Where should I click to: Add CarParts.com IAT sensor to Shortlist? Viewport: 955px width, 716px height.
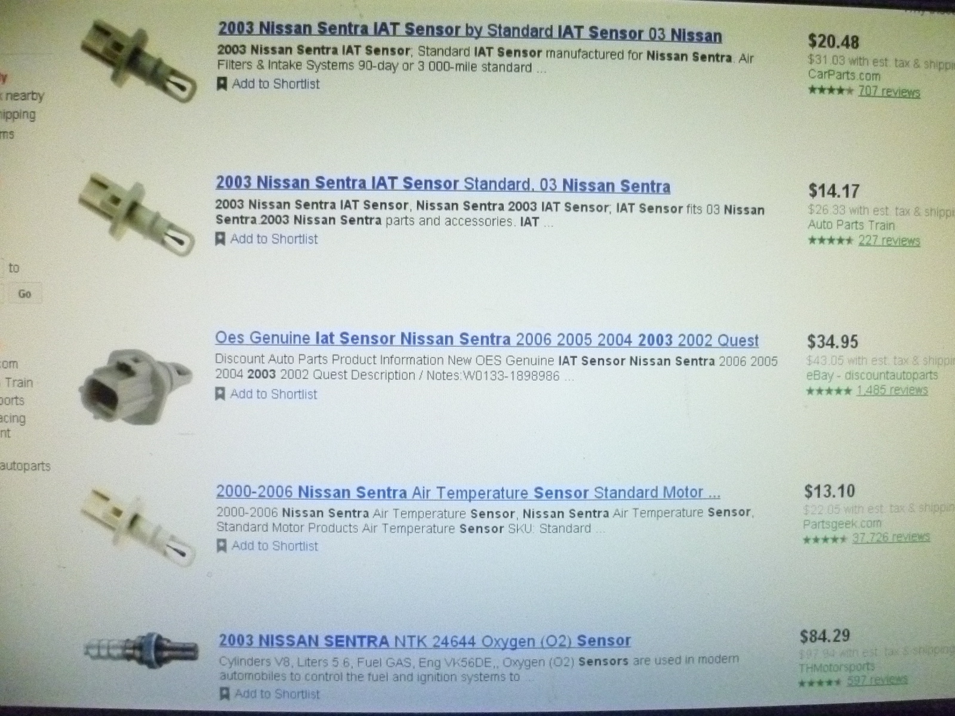pos(268,84)
